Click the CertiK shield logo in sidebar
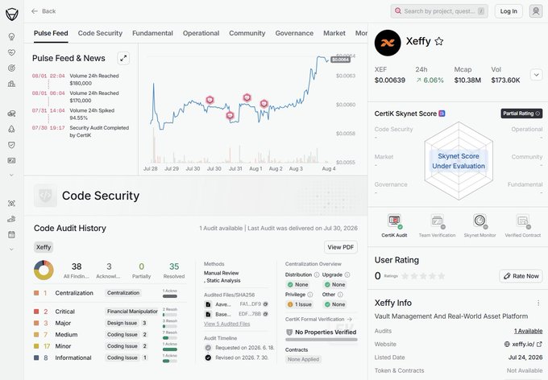Viewport: 548px width, 380px height. (11, 14)
